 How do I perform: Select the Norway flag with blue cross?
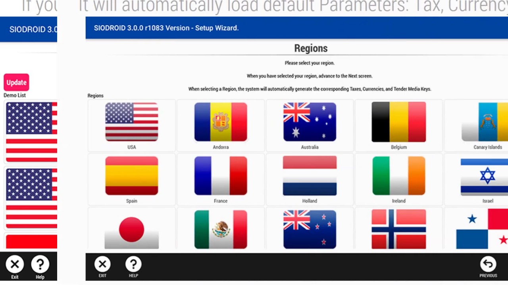click(398, 230)
